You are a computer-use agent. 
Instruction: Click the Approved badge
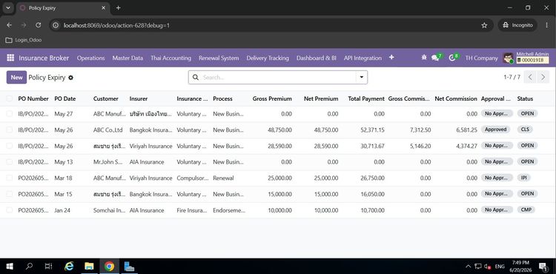click(x=495, y=130)
